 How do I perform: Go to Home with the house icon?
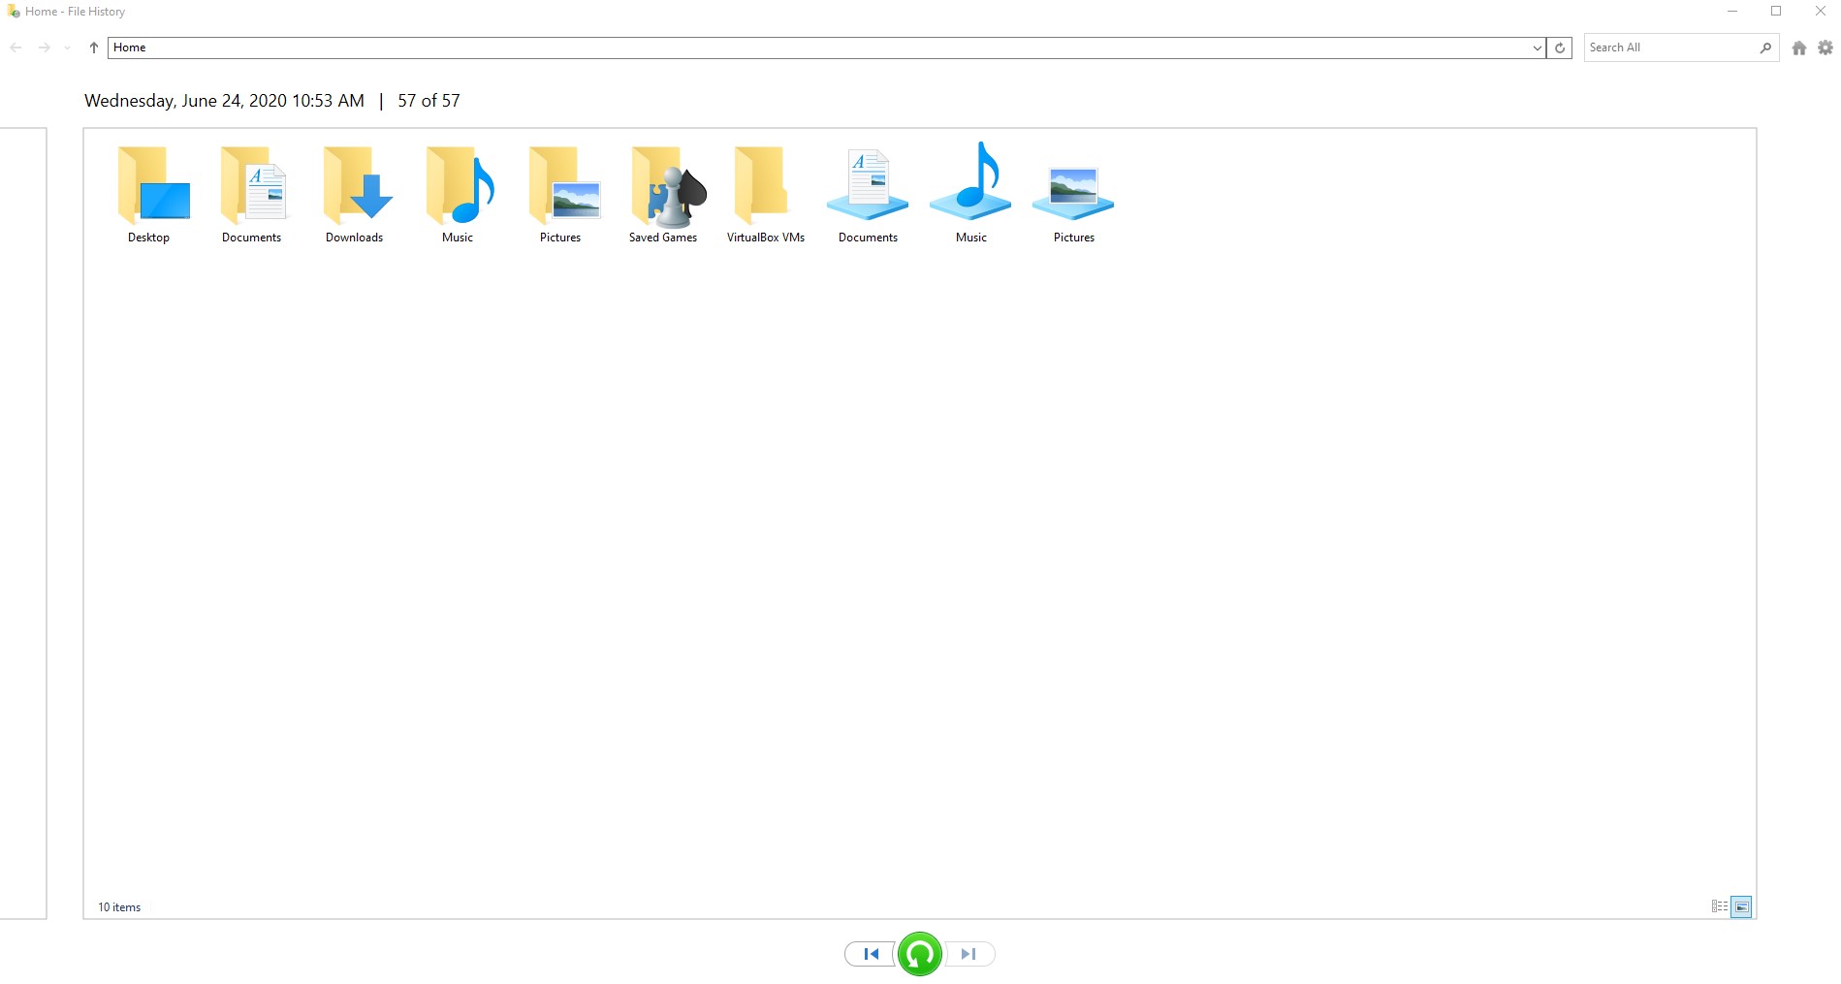(1799, 48)
